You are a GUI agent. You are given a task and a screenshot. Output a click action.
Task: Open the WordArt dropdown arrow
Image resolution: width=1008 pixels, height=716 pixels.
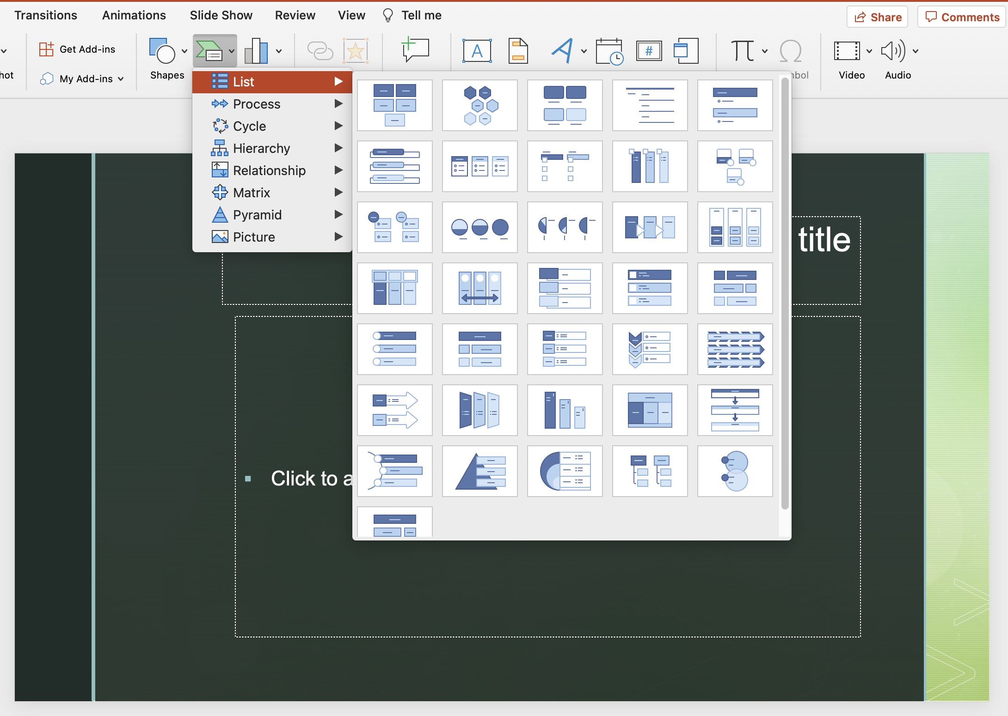pos(584,51)
